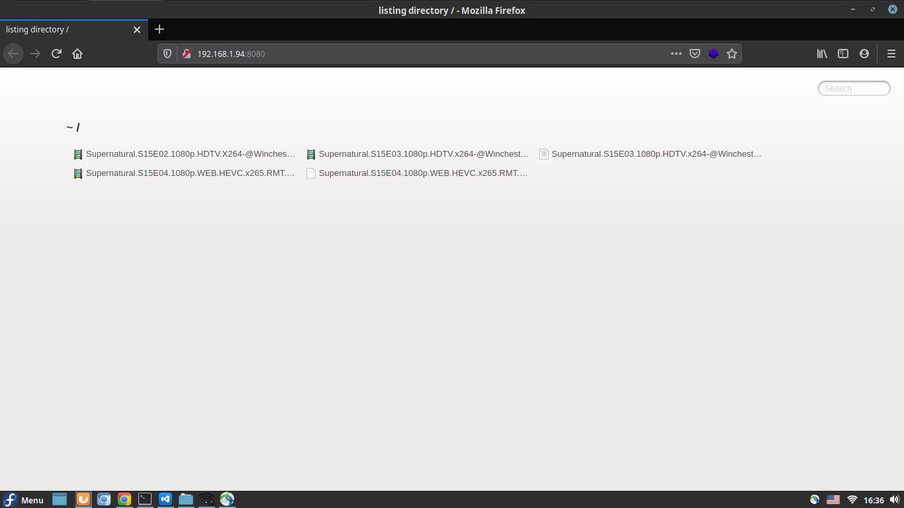904x508 pixels.
Task: Bookmark this page with the star
Action: [732, 54]
